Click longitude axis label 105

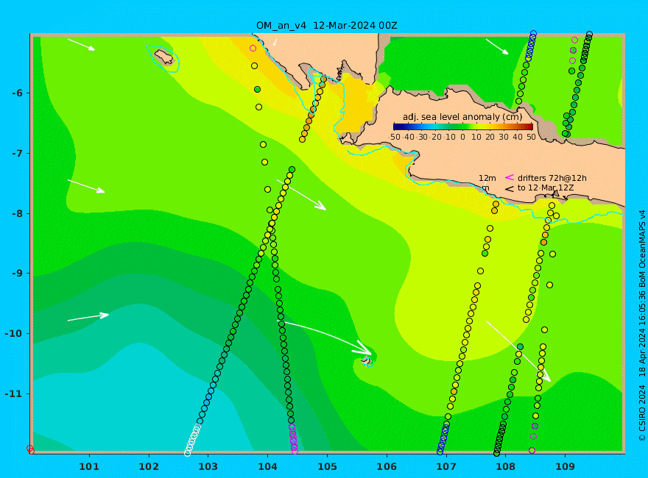[x=327, y=467]
